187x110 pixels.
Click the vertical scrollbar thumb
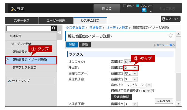coord(179,55)
